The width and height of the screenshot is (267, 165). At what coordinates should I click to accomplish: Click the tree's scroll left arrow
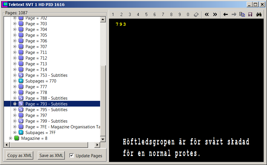pos(7,145)
